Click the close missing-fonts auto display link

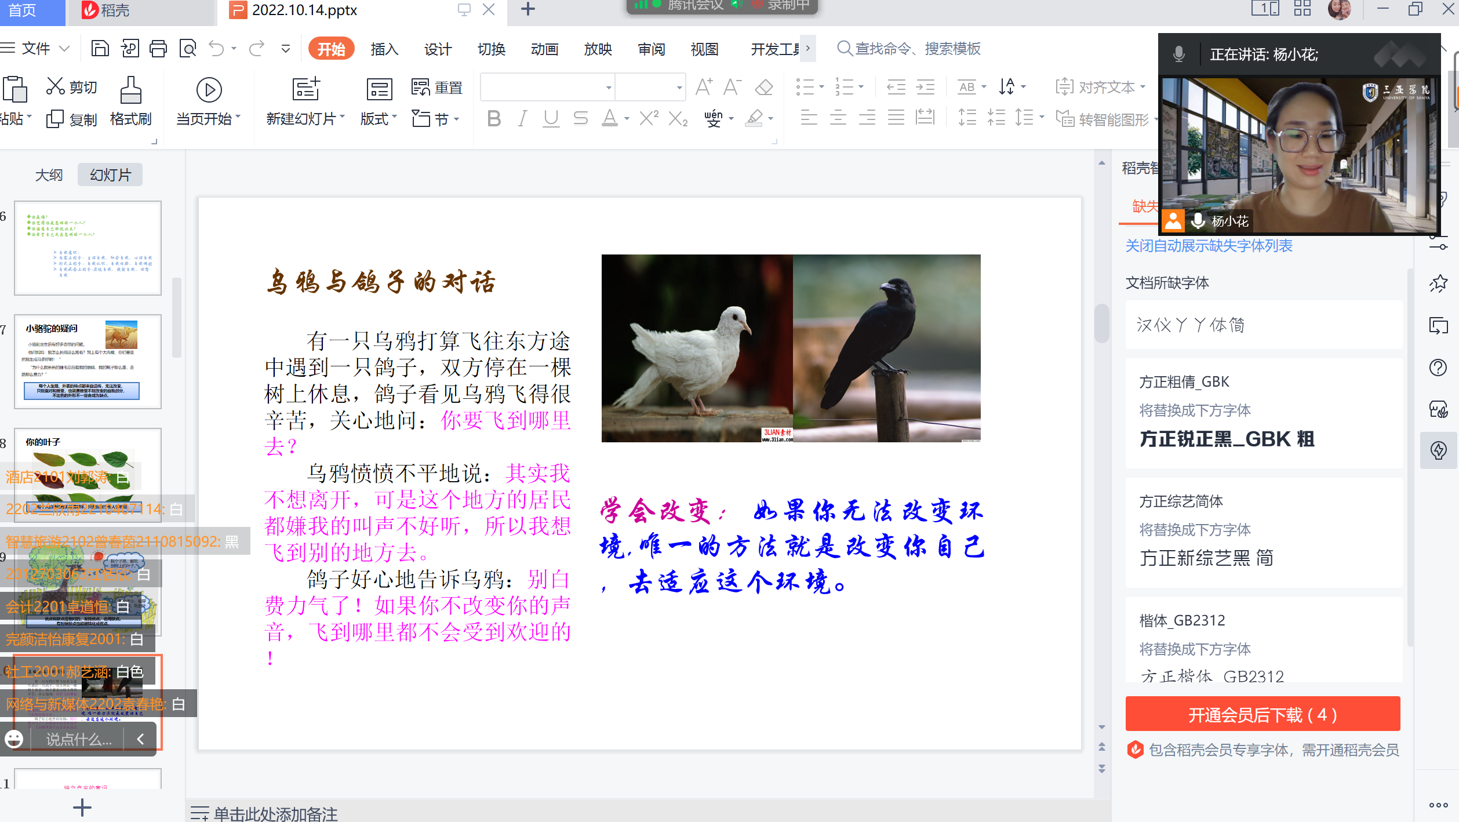[1209, 246]
